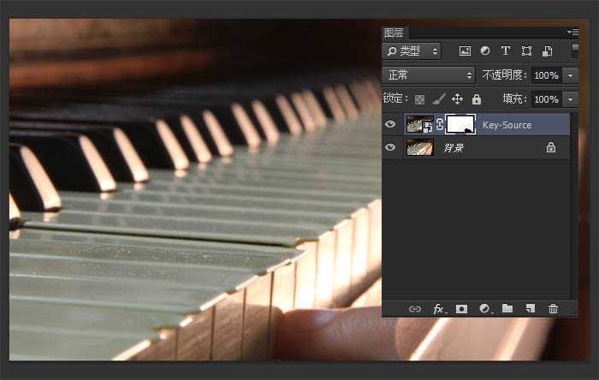Open the blend mode dropdown showing 正常
This screenshot has width=599, height=380.
(x=429, y=74)
